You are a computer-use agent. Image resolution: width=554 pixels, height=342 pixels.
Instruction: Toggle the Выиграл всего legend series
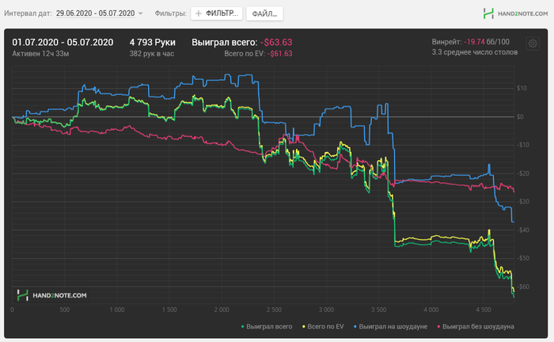(267, 326)
